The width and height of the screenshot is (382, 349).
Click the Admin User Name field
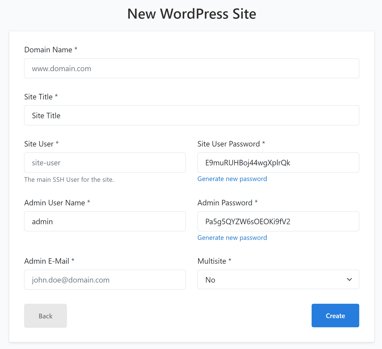pos(105,221)
